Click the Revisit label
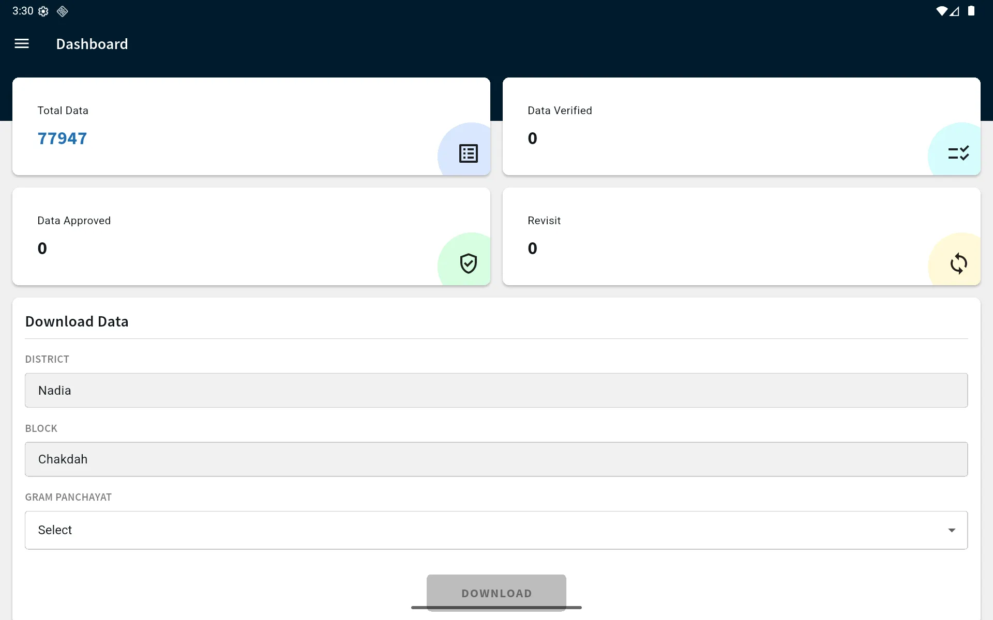This screenshot has height=620, width=993. point(544,221)
